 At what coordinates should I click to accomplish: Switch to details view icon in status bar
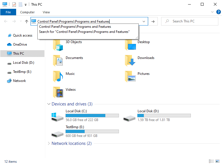pos(211,161)
